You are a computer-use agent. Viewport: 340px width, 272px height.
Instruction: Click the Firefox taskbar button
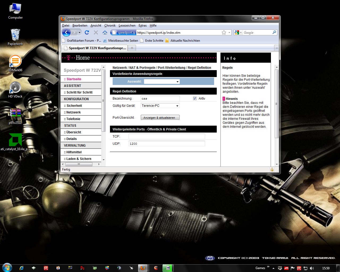tap(143, 268)
